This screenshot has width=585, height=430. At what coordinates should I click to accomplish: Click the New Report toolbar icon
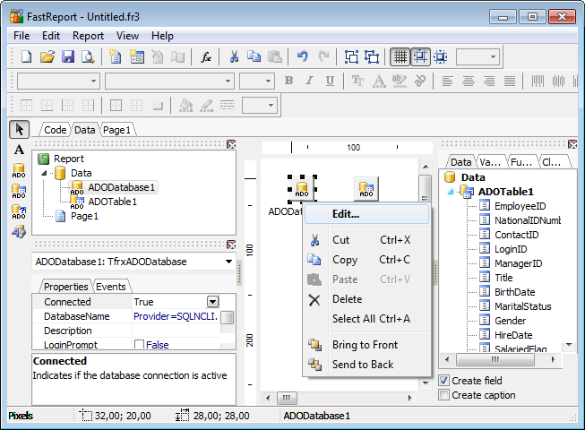(26, 56)
